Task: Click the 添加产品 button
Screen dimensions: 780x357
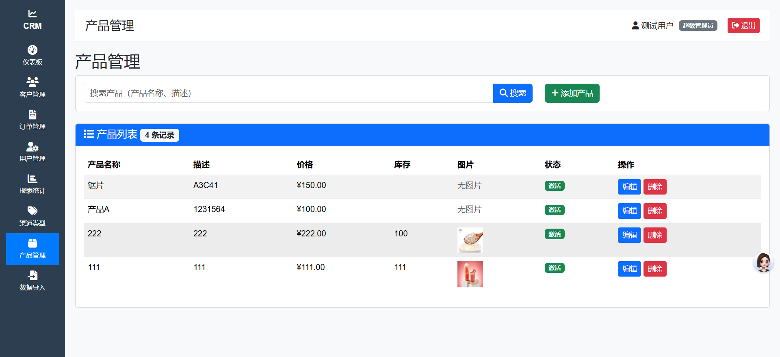Action: point(572,93)
